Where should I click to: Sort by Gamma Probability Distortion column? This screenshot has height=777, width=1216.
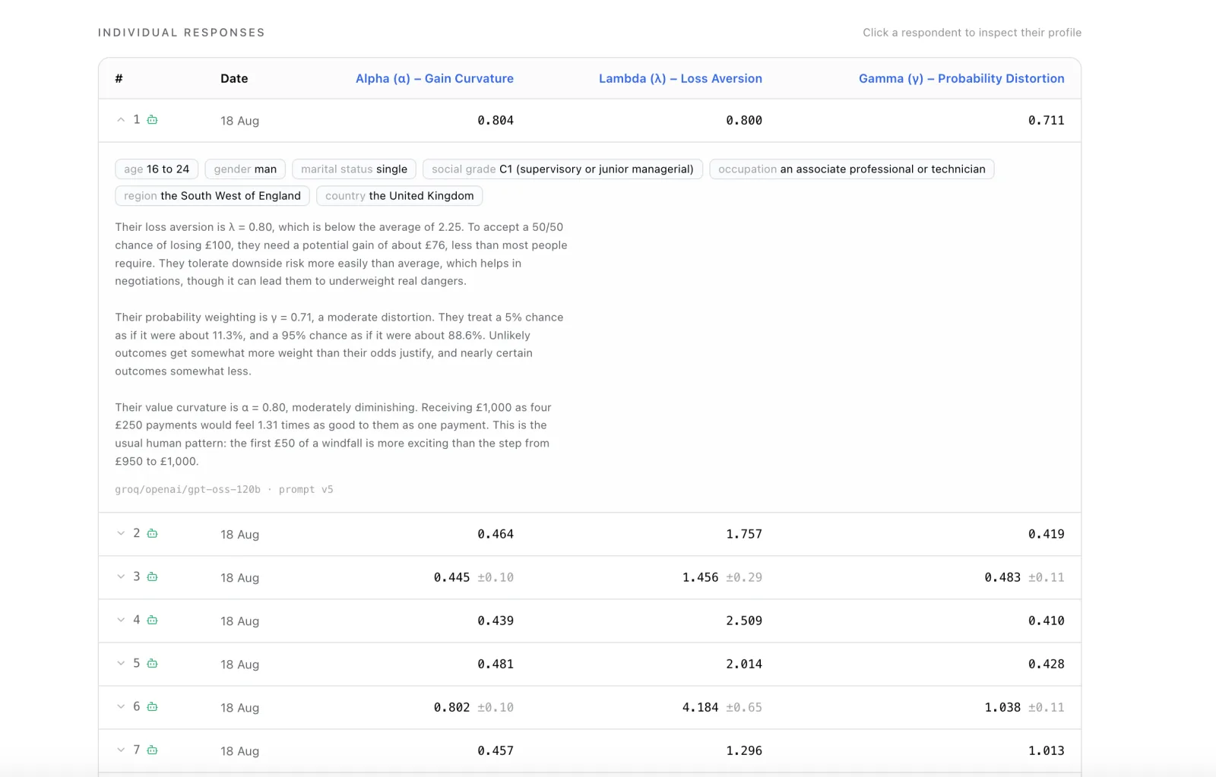pos(961,78)
